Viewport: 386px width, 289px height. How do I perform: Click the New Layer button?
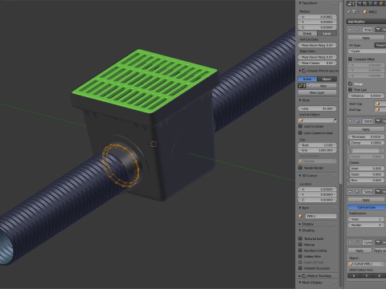(x=318, y=92)
